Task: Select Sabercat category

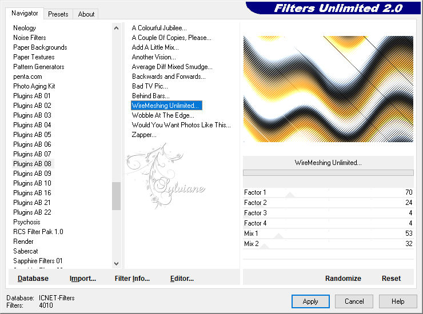Action: click(26, 251)
